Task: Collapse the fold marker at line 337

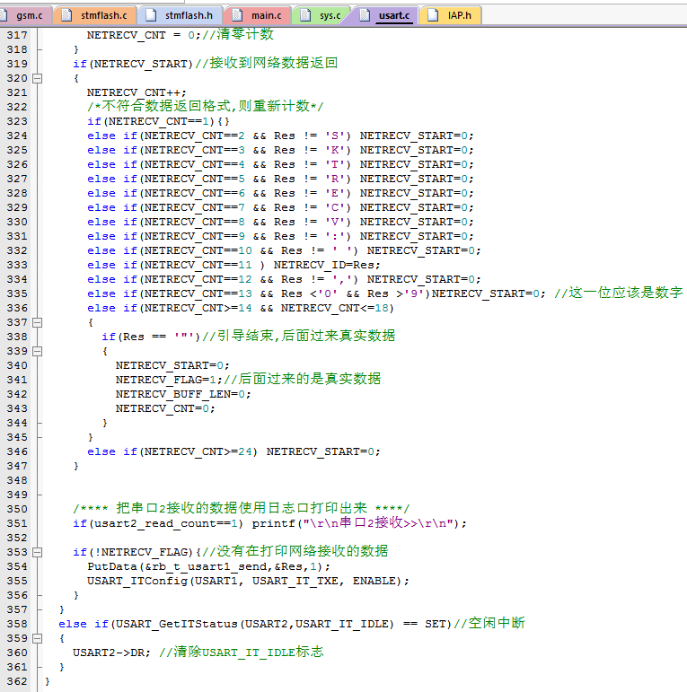Action: pos(38,322)
